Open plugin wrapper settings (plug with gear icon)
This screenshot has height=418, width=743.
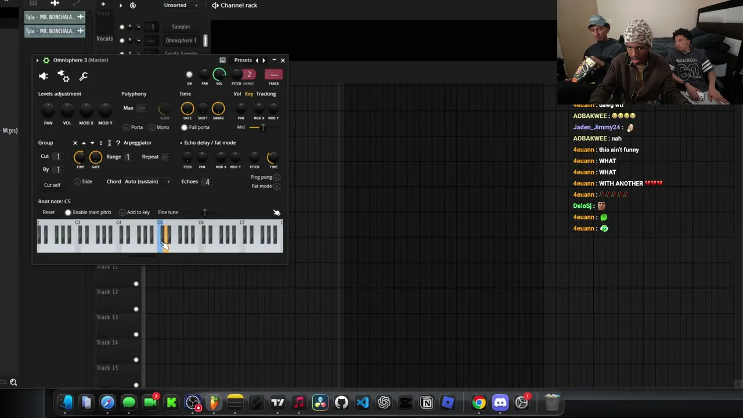point(63,76)
